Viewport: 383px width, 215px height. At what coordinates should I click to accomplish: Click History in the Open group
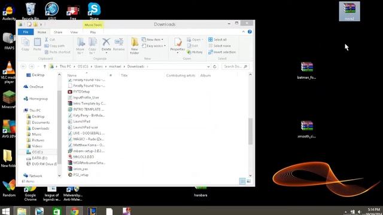(195, 52)
